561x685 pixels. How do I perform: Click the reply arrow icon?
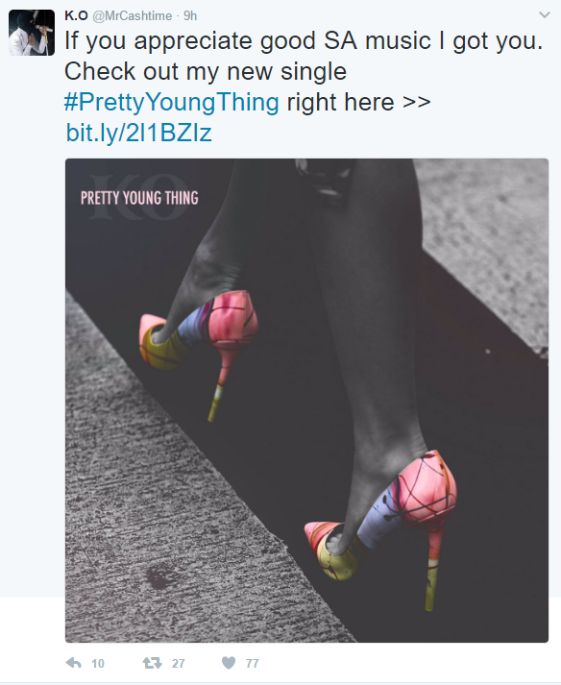coord(74,663)
